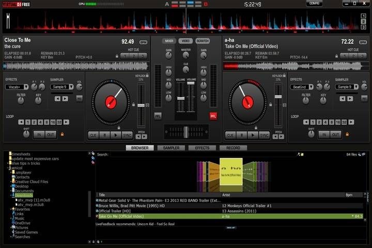Screen dimensions: 372x248
Task: Expand the Music folder
Action: [11, 219]
